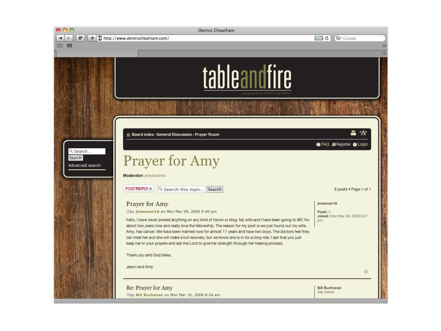Add bookmark with the plus button
This screenshot has height=331, width=441.
pos(92,38)
